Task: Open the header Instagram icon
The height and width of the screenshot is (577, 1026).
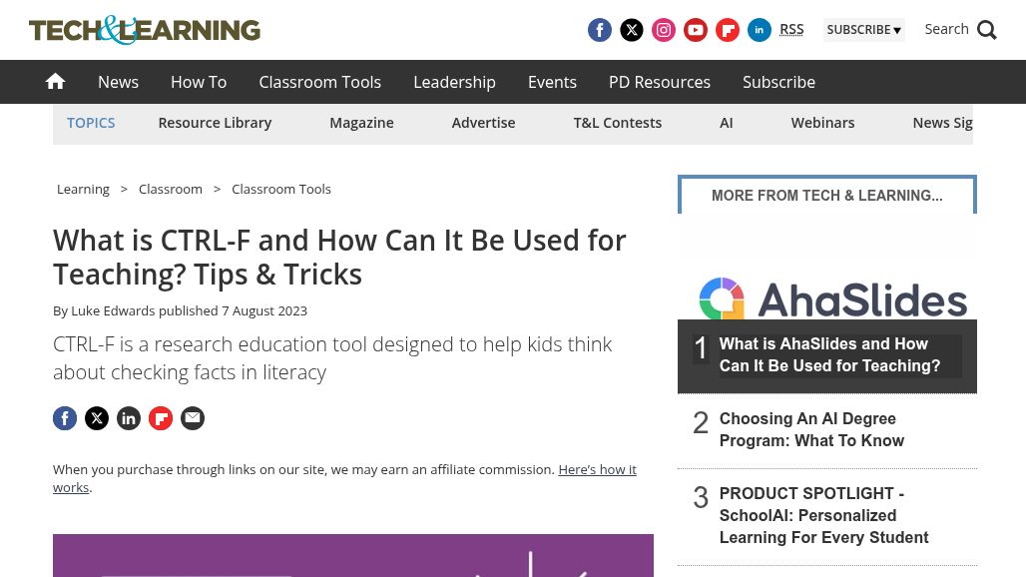Action: pyautogui.click(x=664, y=30)
